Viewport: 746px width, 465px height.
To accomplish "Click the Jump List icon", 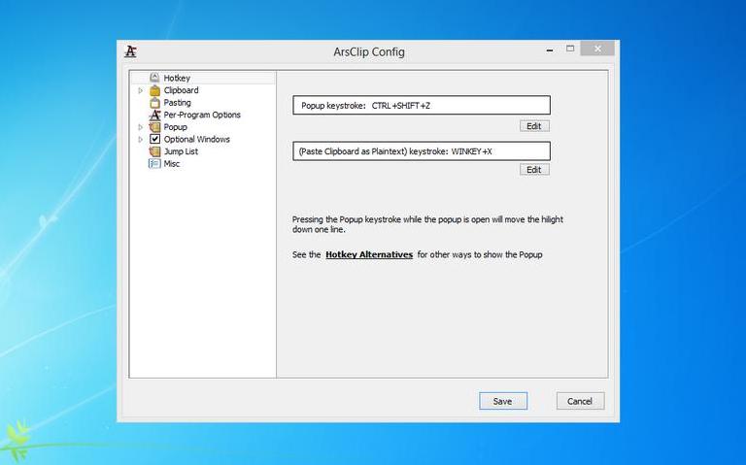I will point(154,151).
